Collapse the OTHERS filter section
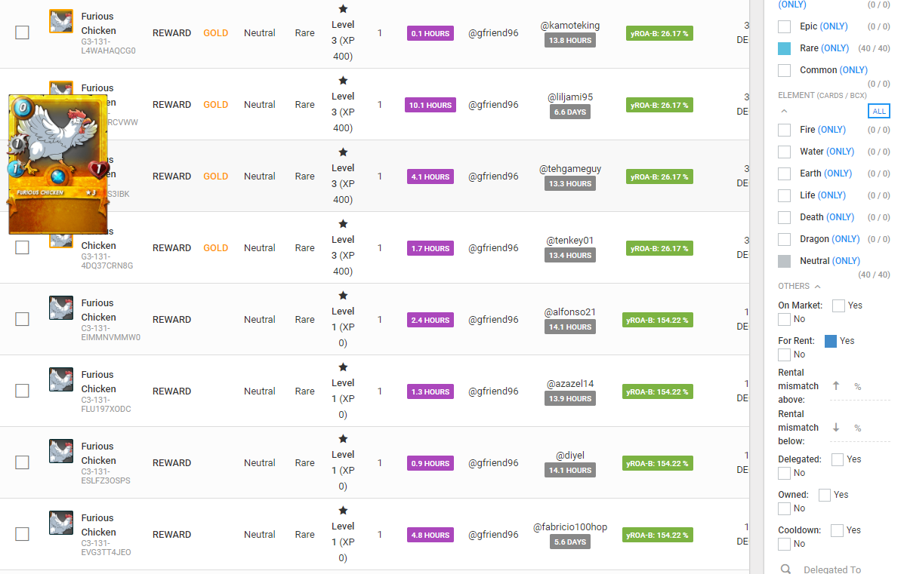This screenshot has height=574, width=904. point(817,286)
